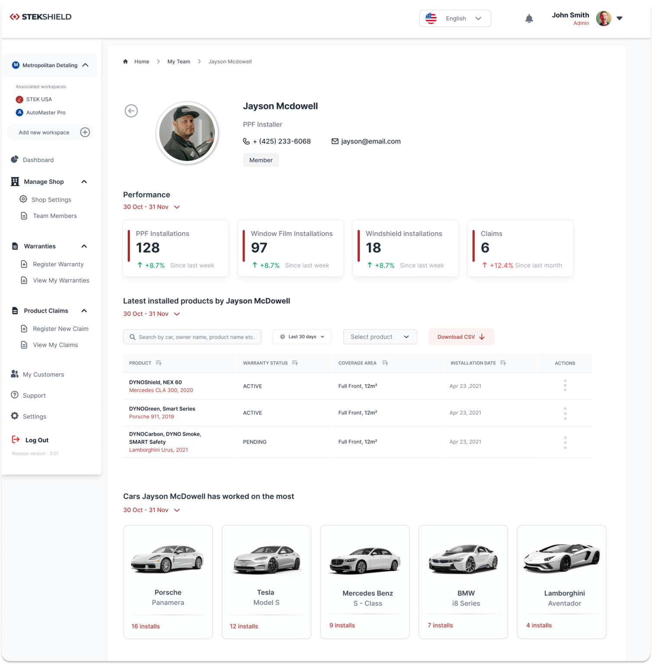
Task: Open actions menu for Lamborghini Urus row
Action: click(565, 442)
